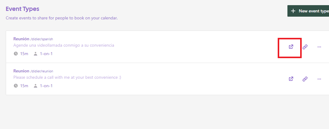Open more options for the /didier/spanish event
Screen dimensions: 329x129
319,47
